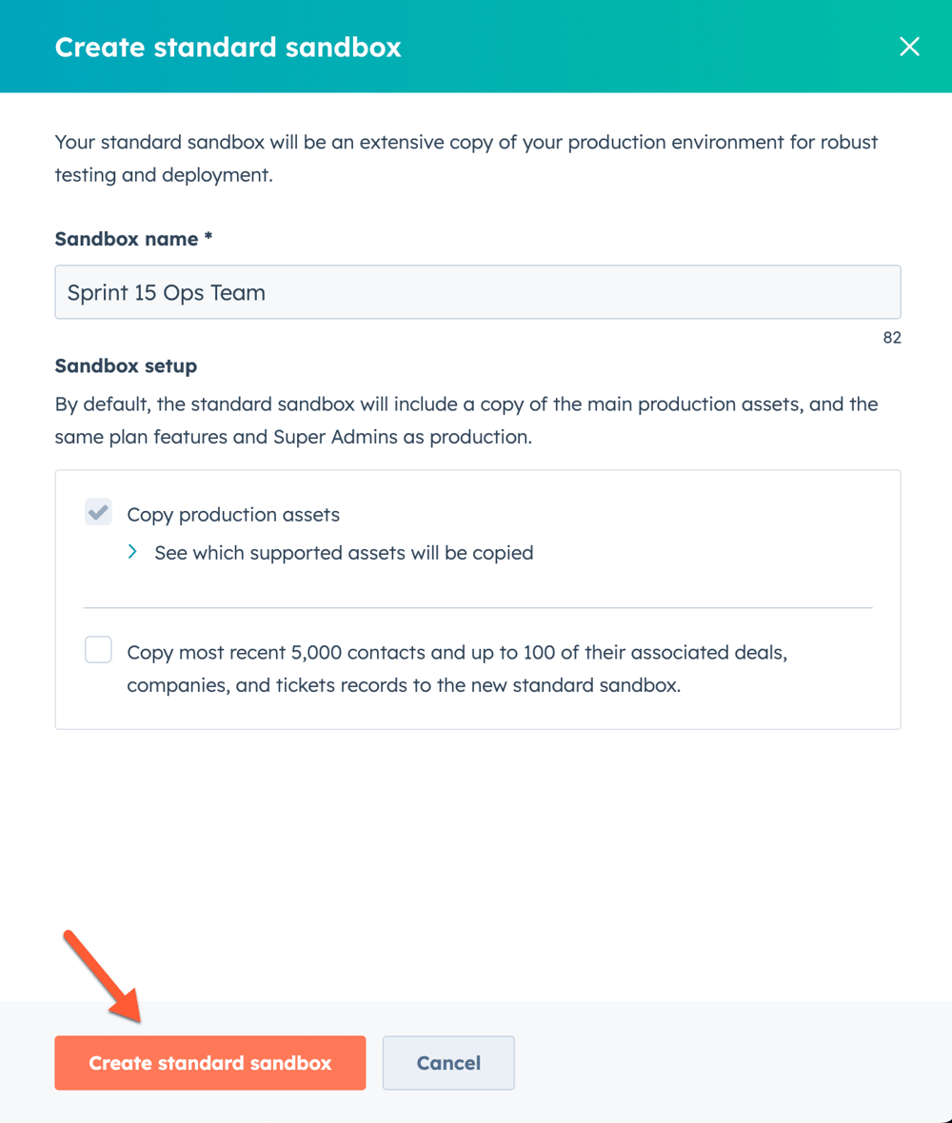Click the Sandbox name label
Screen dimensions: 952x1123
click(x=132, y=239)
